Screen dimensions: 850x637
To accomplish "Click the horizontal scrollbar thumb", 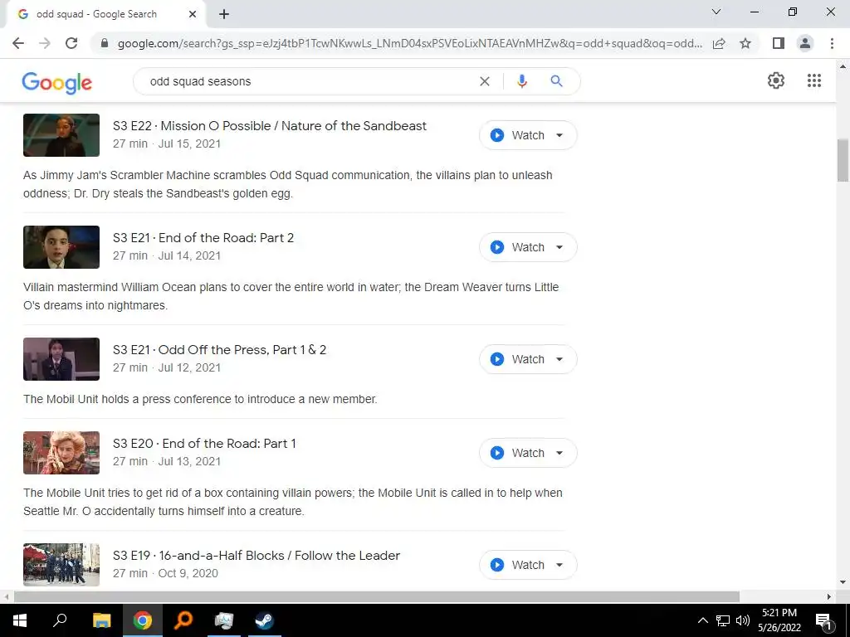I will [377, 597].
